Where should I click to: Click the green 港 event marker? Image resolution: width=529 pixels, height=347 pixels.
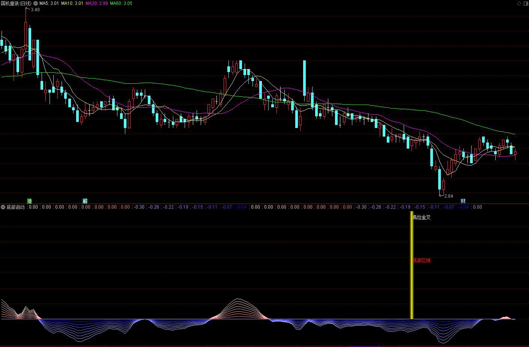30,201
